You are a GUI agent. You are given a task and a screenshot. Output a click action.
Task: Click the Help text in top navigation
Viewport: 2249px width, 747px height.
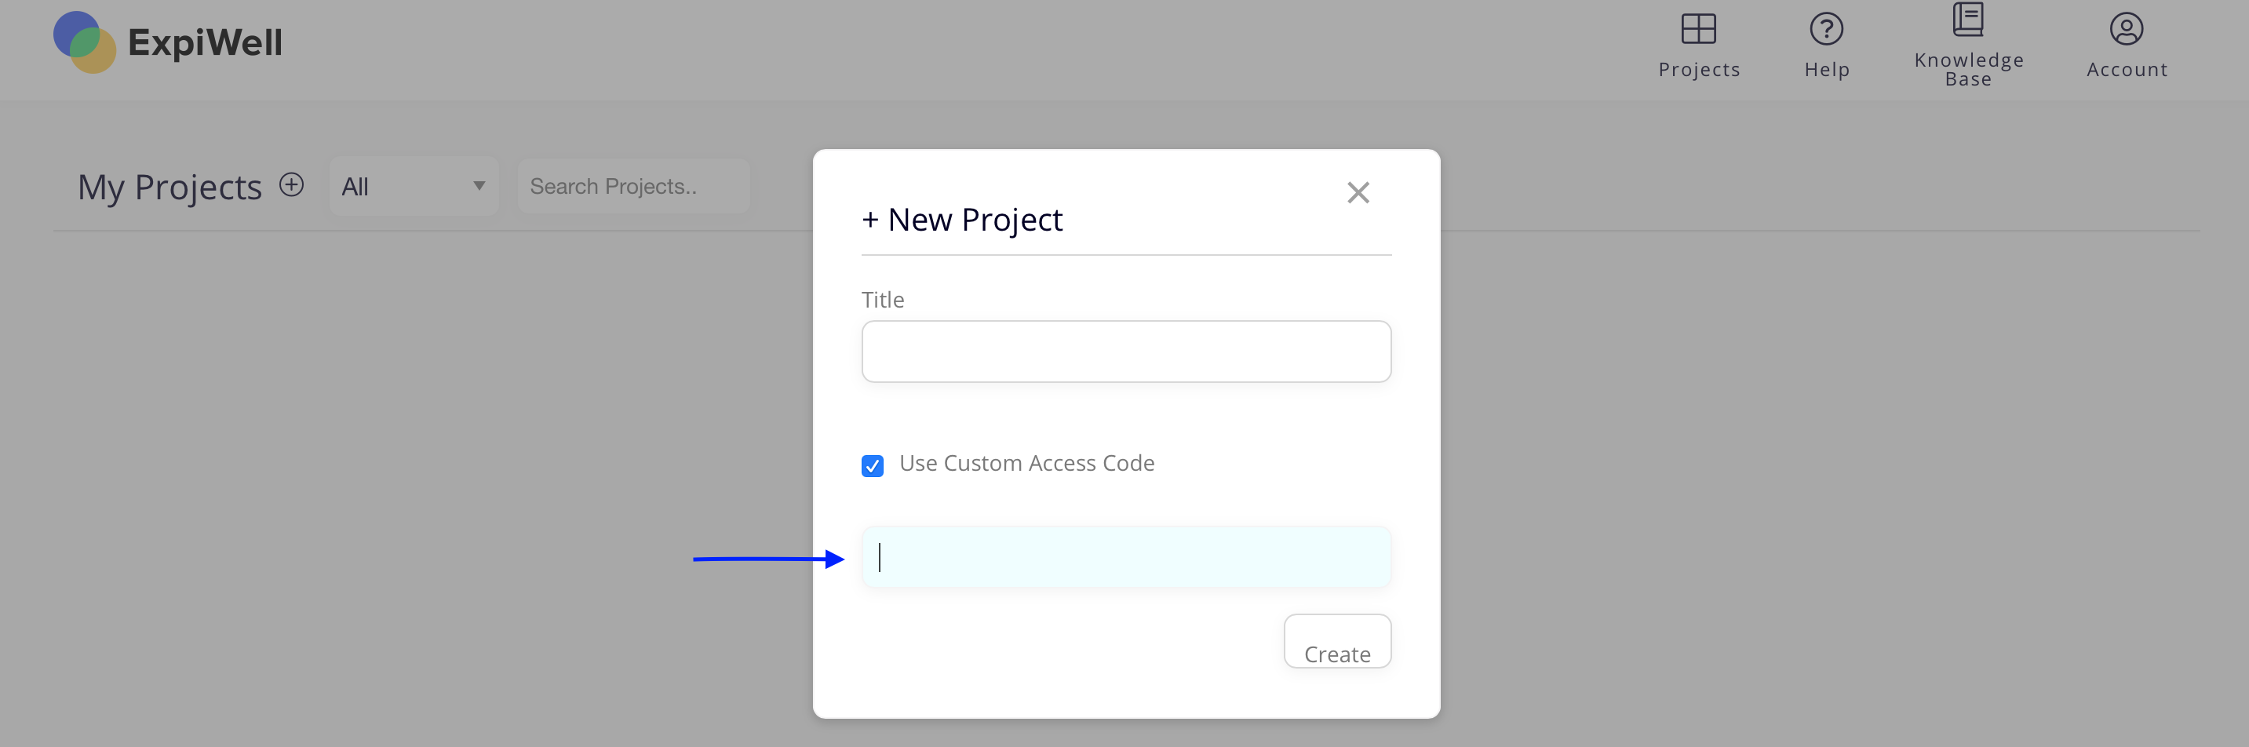pos(1827,70)
